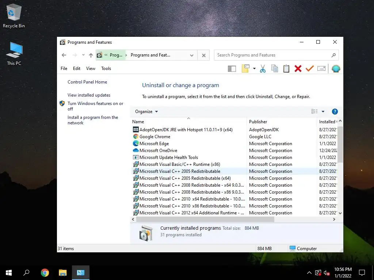Viewport: 374px width, 280px height.
Task: Click the This PC desktop icon
Action: point(14,54)
